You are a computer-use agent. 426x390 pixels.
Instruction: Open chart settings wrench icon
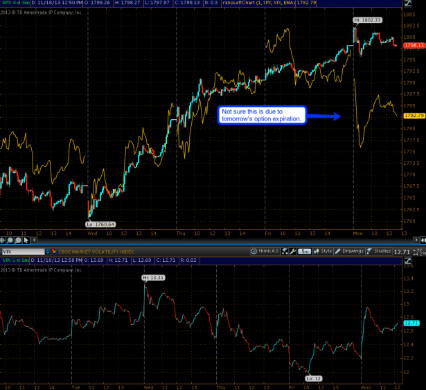coord(293,251)
